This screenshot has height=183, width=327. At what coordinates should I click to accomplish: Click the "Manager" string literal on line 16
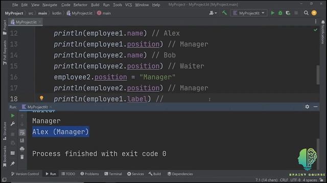click(157, 77)
